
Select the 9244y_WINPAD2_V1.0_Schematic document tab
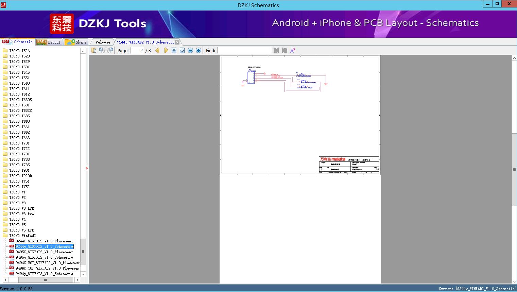point(145,42)
